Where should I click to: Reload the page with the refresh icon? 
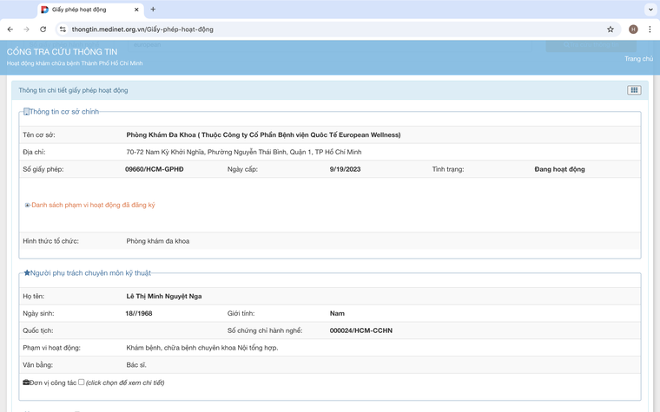point(43,29)
